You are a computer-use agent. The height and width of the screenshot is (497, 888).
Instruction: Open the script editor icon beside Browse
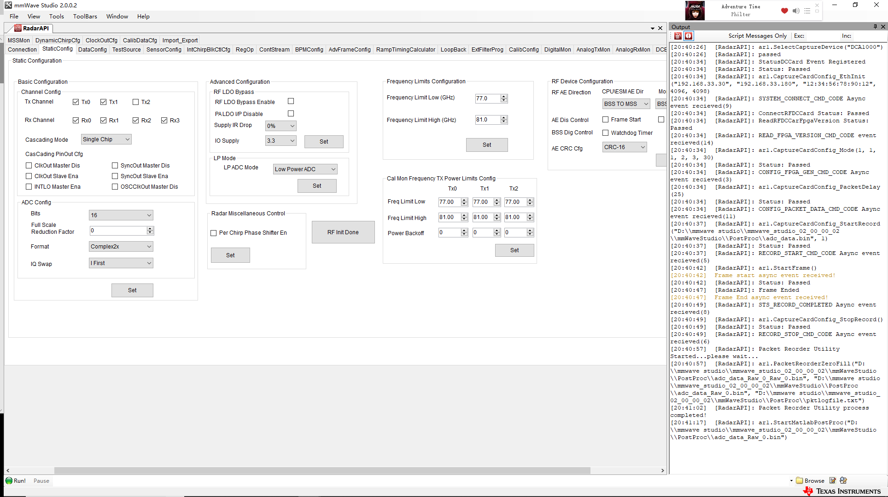click(x=833, y=480)
